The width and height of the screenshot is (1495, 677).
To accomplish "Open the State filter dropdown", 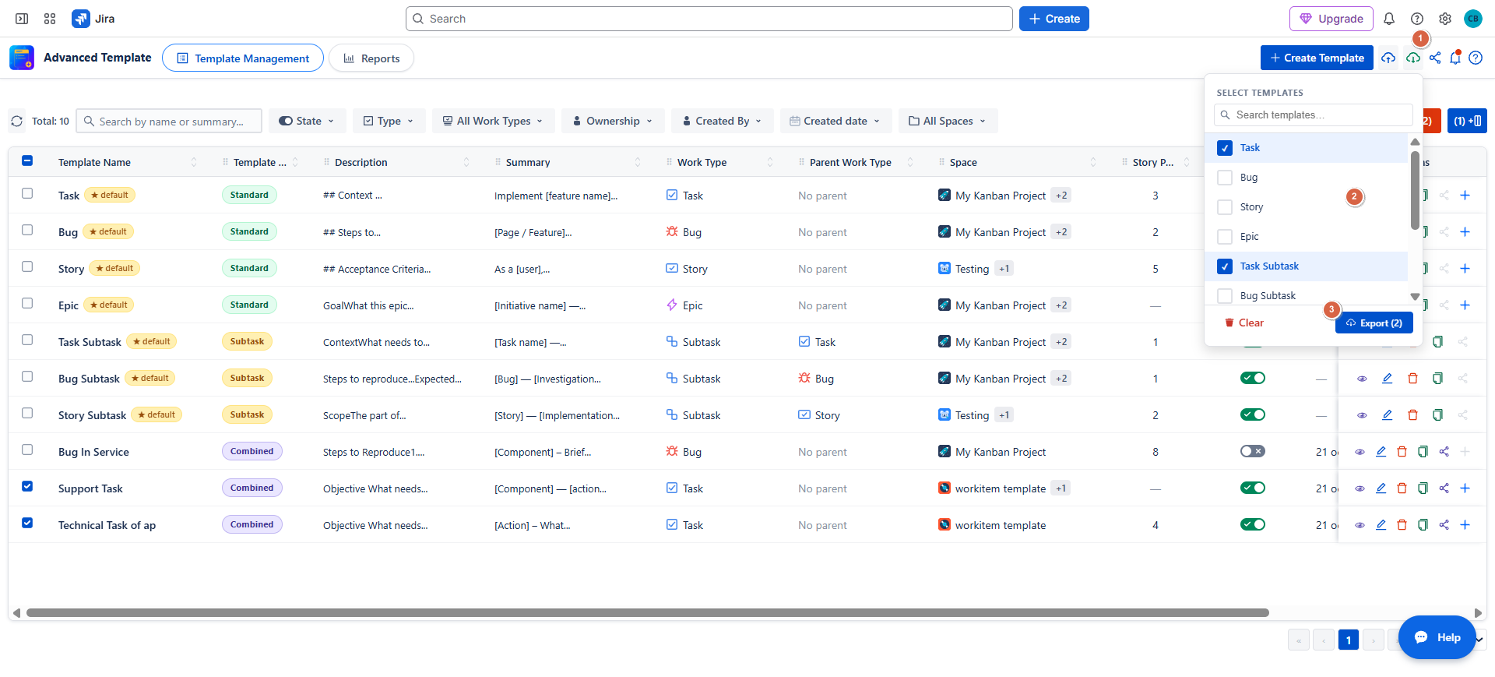I will pos(308,121).
